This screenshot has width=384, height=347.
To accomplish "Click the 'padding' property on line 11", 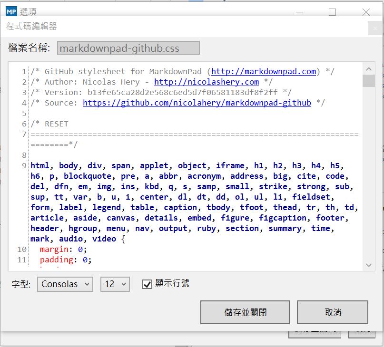I will 57,260.
